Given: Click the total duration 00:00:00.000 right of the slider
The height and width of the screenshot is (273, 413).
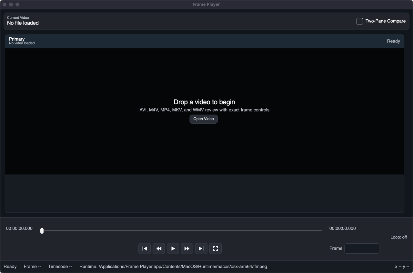Looking at the screenshot, I should point(343,228).
